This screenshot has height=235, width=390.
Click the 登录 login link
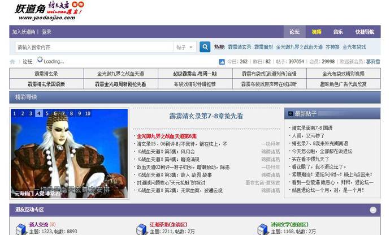pos(46,32)
